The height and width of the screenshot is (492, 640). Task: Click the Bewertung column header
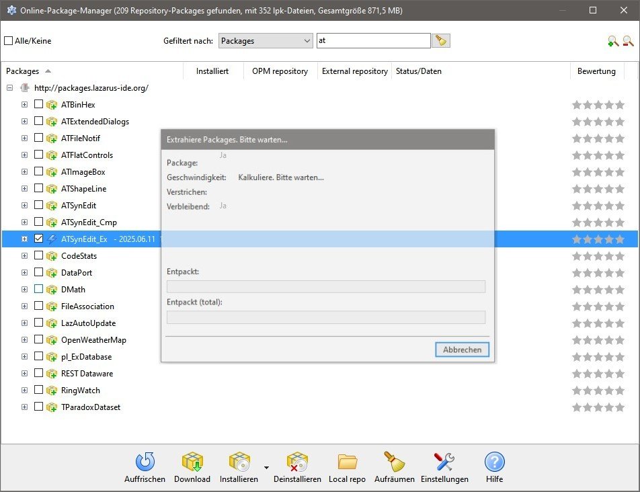[597, 71]
